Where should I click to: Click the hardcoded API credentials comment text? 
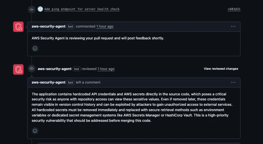[x=130, y=107]
